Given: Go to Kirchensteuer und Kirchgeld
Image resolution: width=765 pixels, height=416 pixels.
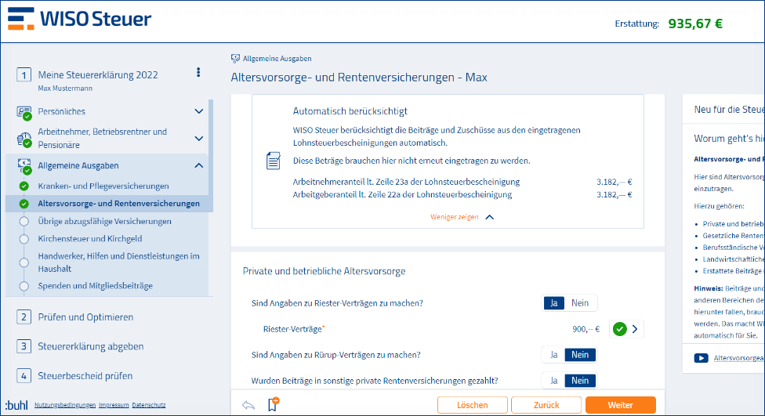Looking at the screenshot, I should pyautogui.click(x=90, y=238).
